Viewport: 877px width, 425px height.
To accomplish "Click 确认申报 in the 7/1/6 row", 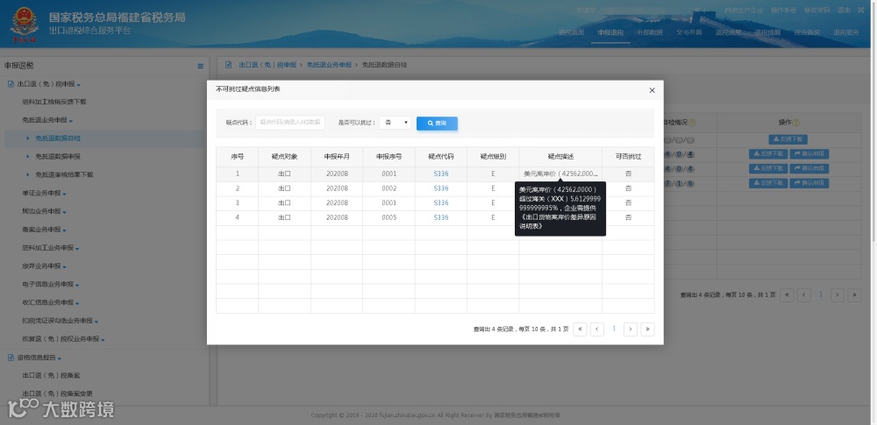I will tap(809, 183).
